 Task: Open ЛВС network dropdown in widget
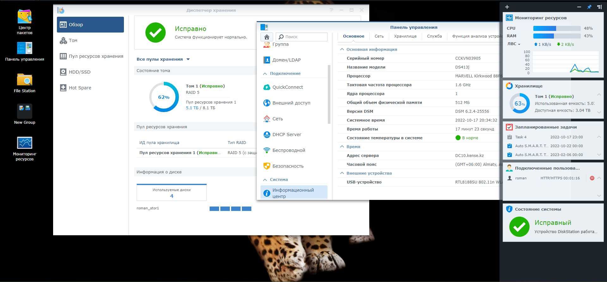pos(514,44)
